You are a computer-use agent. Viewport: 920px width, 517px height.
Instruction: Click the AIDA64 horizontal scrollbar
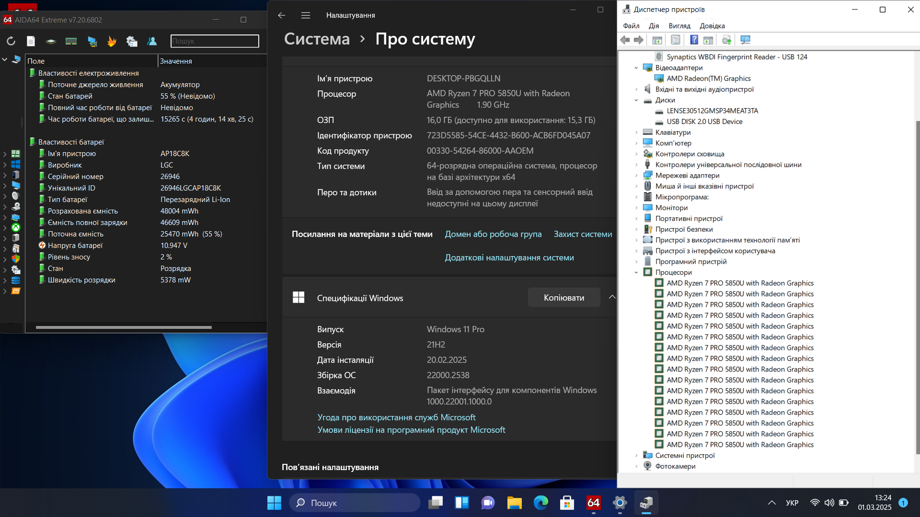coord(124,327)
